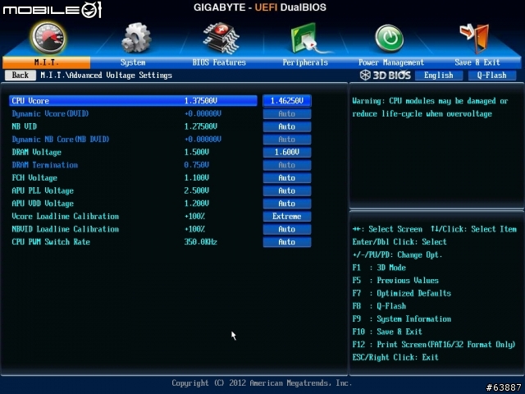
Task: Click Dynamic NB Core(NB DVID) label
Action: point(61,140)
